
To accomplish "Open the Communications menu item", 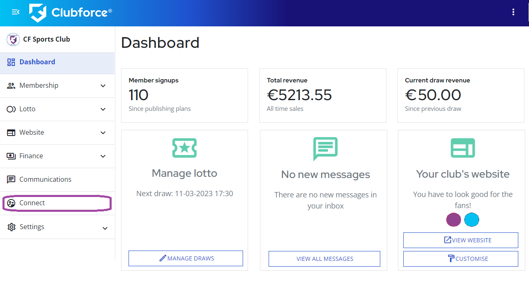I will 57,180.
